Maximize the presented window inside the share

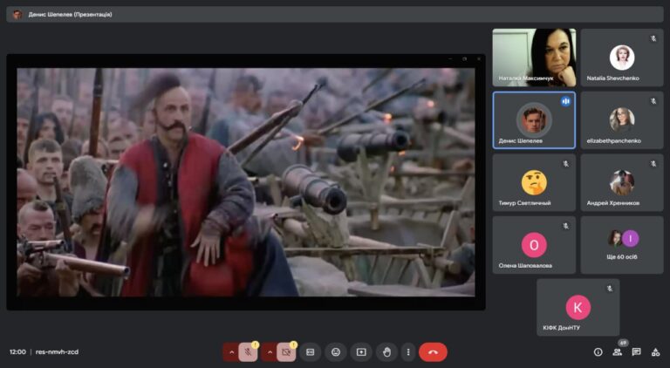click(x=464, y=59)
